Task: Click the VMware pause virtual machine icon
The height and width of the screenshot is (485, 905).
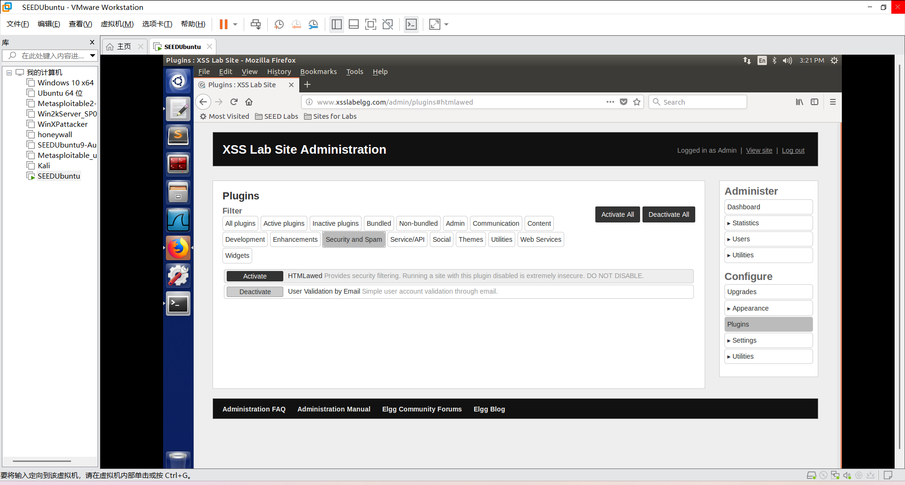Action: tap(223, 24)
